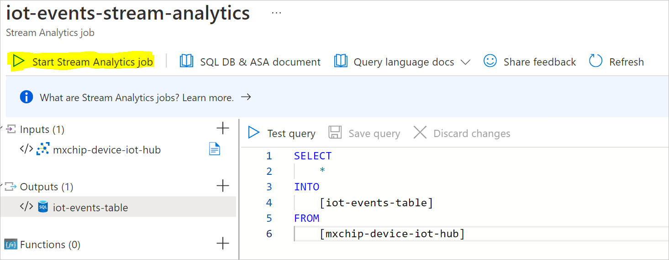669x260 pixels.
Task: Click the arrow after Learn more
Action: click(x=246, y=97)
